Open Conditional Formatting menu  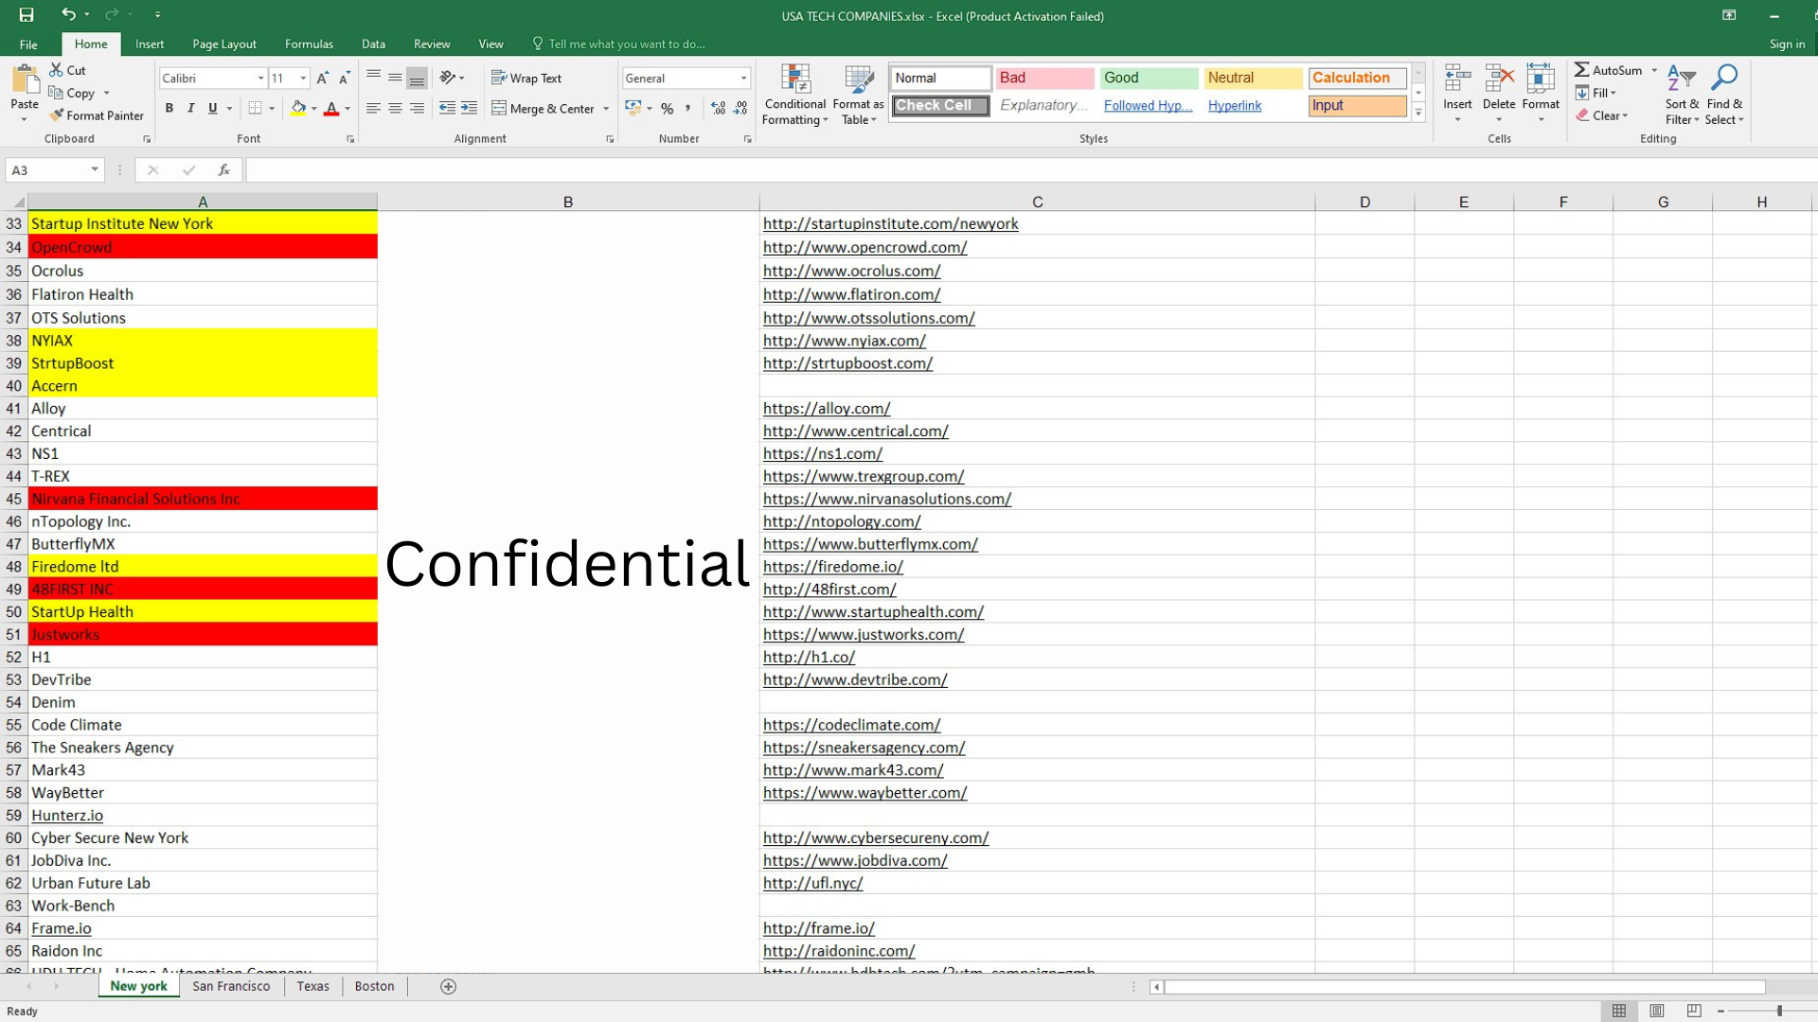click(x=794, y=95)
